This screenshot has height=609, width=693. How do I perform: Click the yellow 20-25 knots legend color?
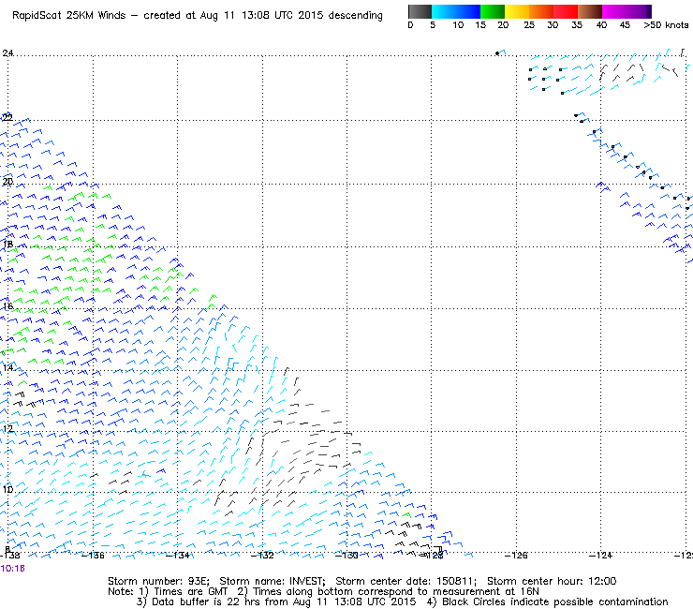[517, 11]
